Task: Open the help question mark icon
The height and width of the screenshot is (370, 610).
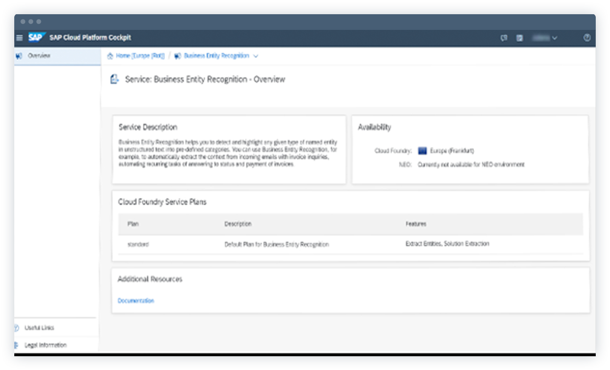Action: coord(587,38)
